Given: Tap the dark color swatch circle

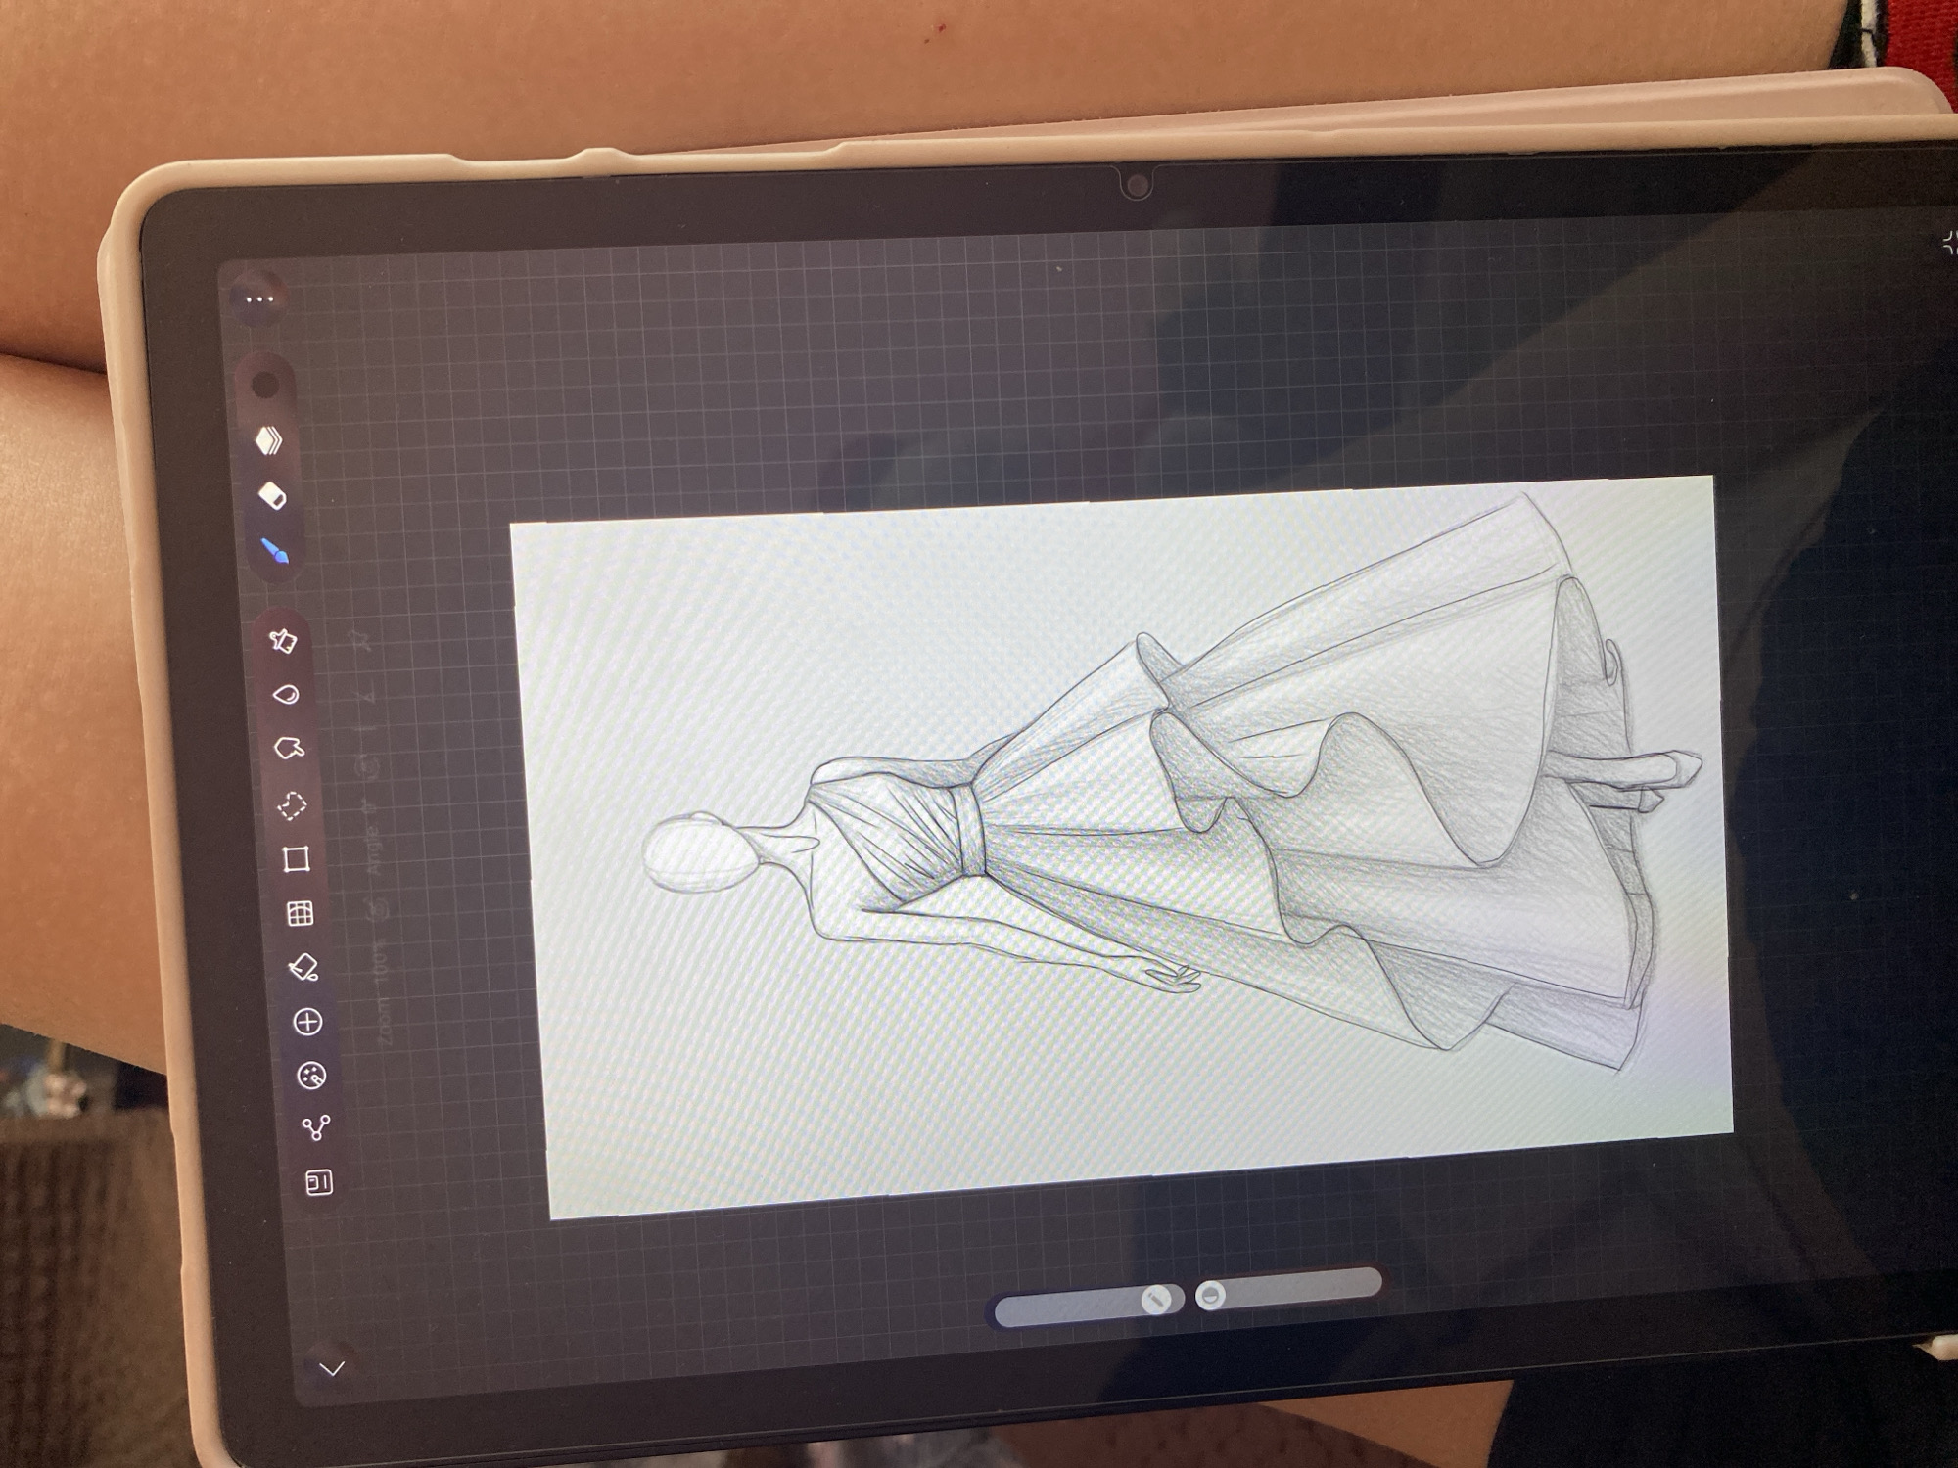Looking at the screenshot, I should pos(264,385).
